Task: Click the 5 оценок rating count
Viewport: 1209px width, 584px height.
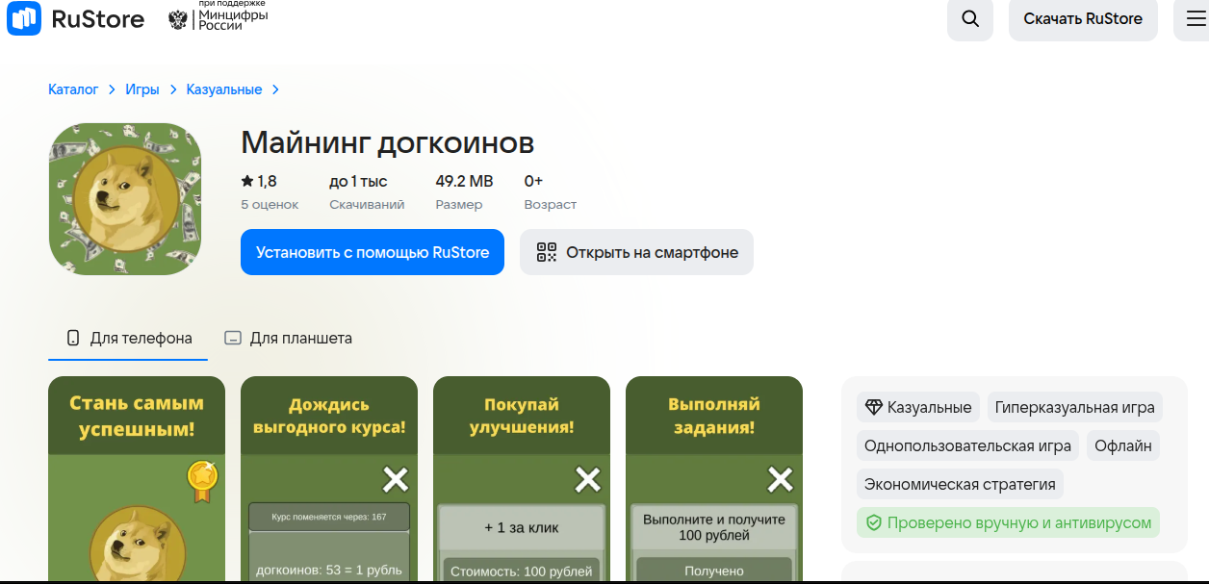Action: click(x=270, y=205)
